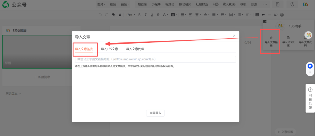Toggle italic text formatting
Image resolution: width=315 pixels, height=136 pixels.
tap(146, 15)
